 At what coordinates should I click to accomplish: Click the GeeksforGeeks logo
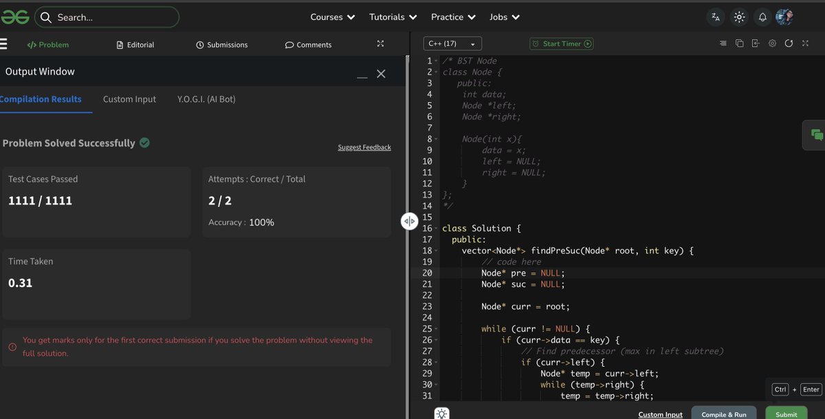pyautogui.click(x=14, y=17)
